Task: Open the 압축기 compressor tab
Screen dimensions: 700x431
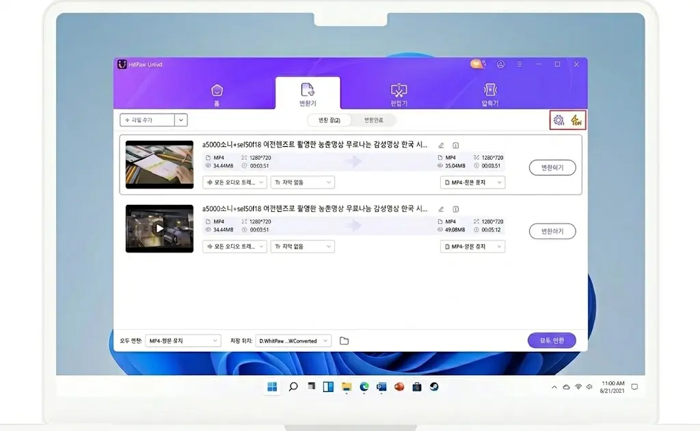Action: click(x=489, y=95)
